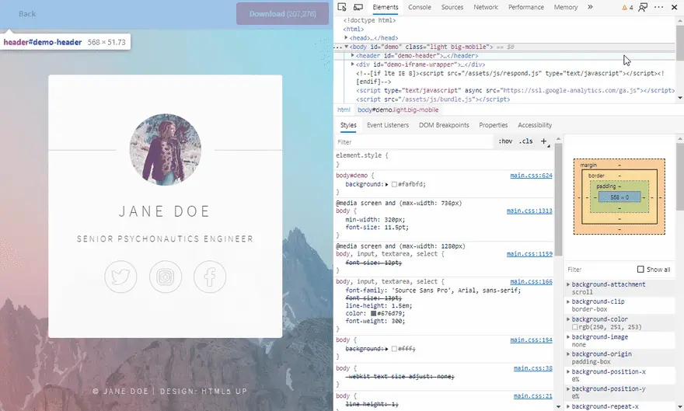Screen dimensions: 684x411
Task: Open source link main.css:1159
Action: pos(529,253)
